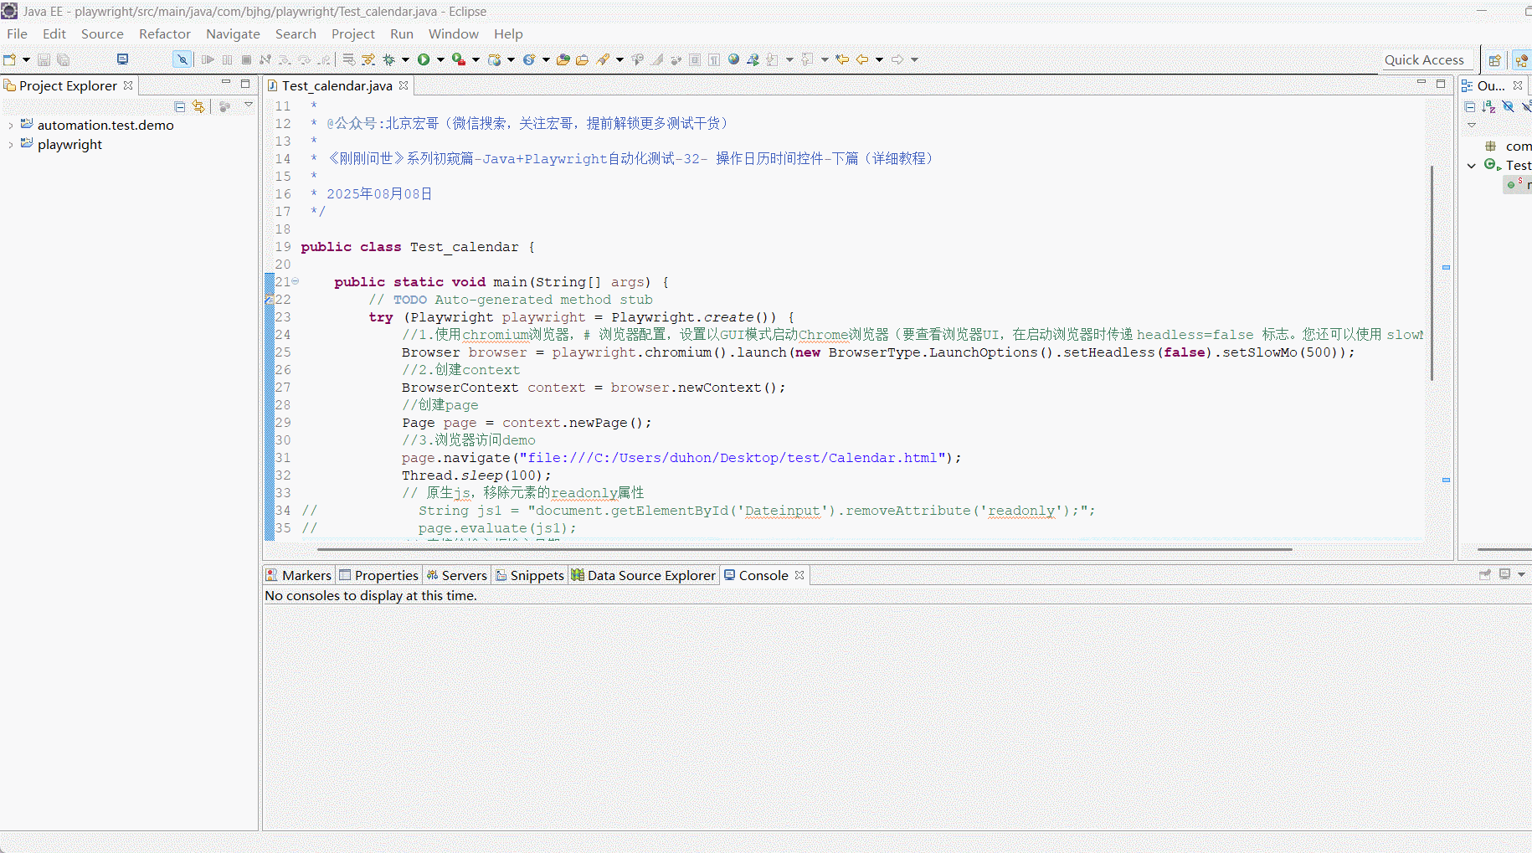Close the Test_calendar.java editor tab
1532x853 pixels.
click(404, 85)
